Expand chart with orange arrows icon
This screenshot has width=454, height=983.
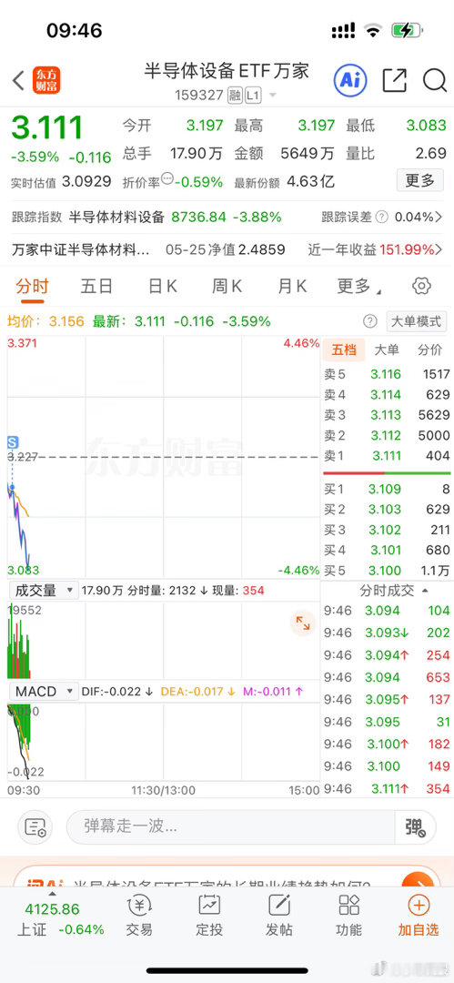(x=303, y=623)
